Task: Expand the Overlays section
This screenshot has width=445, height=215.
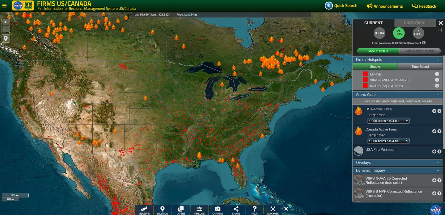Action: pos(438,163)
